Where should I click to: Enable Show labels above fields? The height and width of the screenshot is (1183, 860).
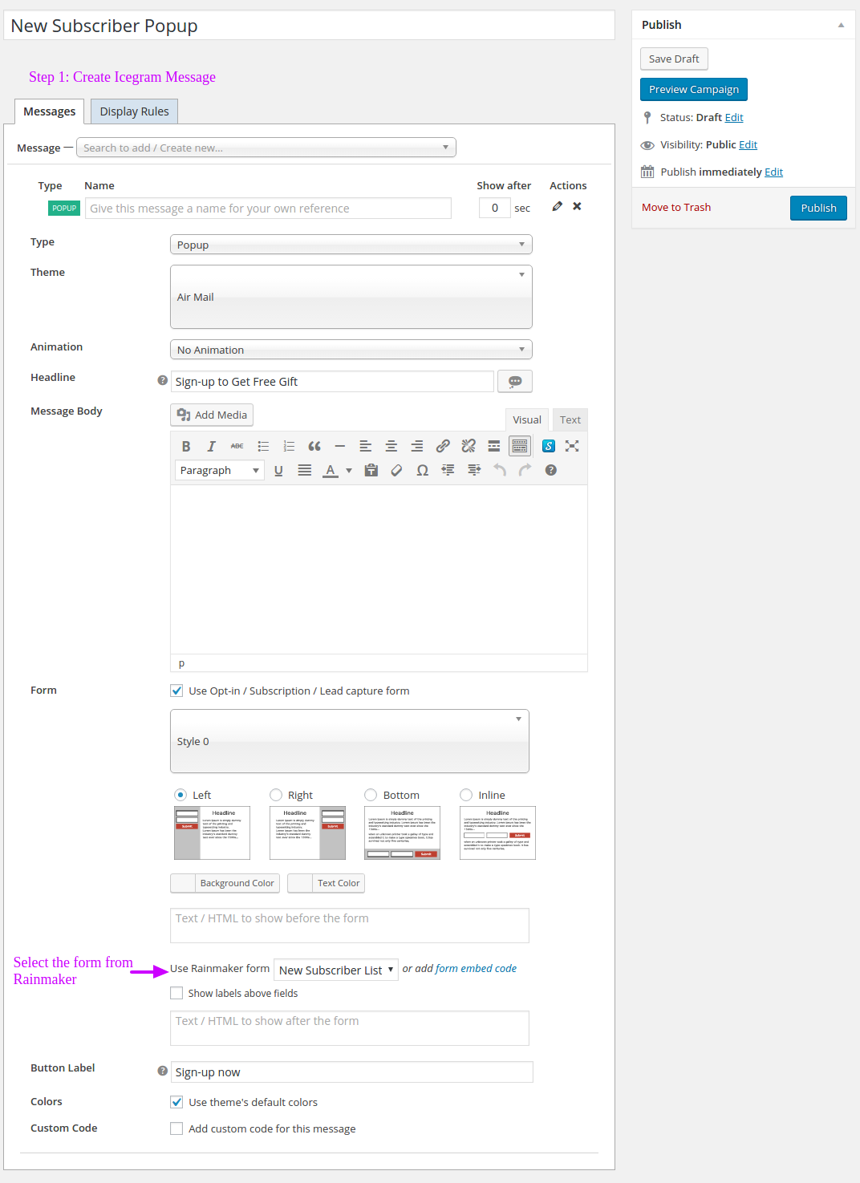[176, 993]
